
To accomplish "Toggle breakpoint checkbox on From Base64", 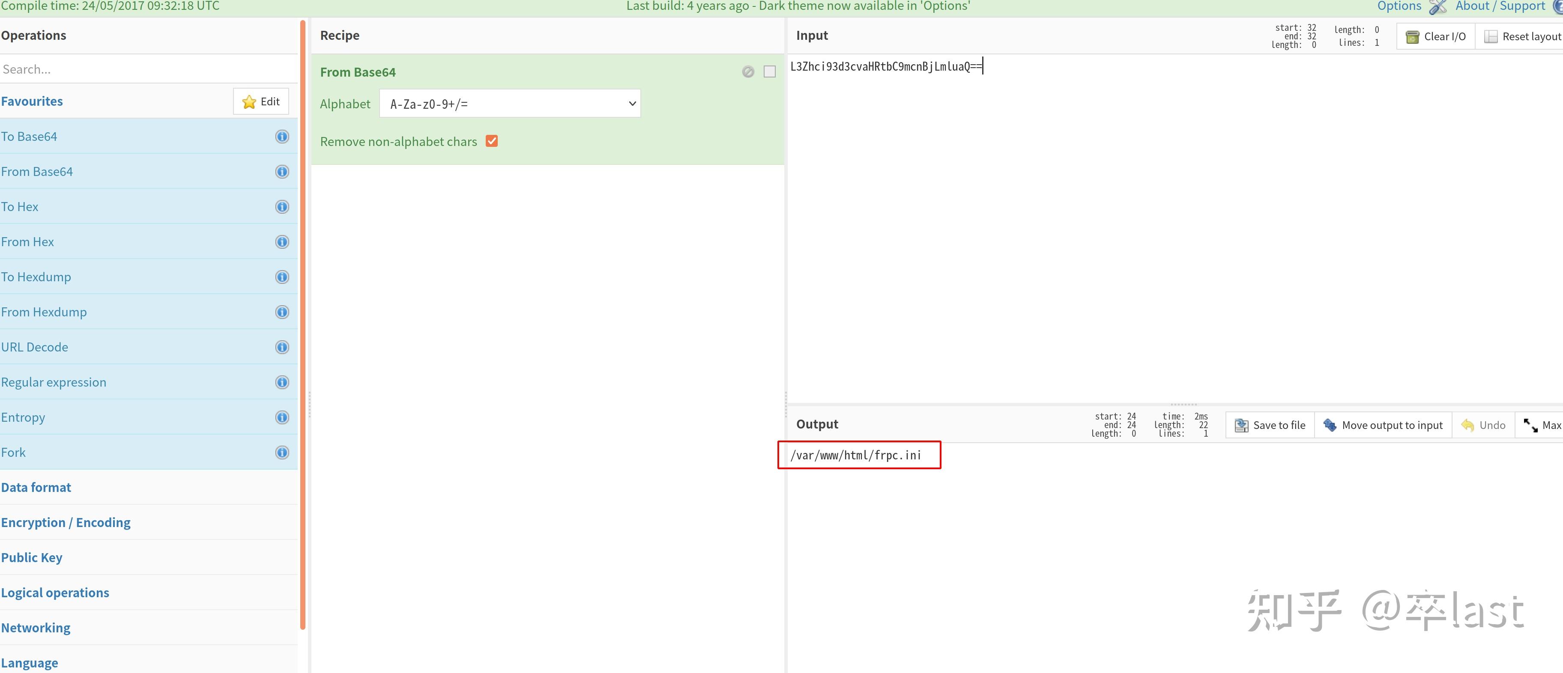I will pyautogui.click(x=769, y=72).
